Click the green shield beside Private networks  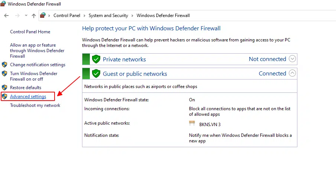tap(96, 59)
